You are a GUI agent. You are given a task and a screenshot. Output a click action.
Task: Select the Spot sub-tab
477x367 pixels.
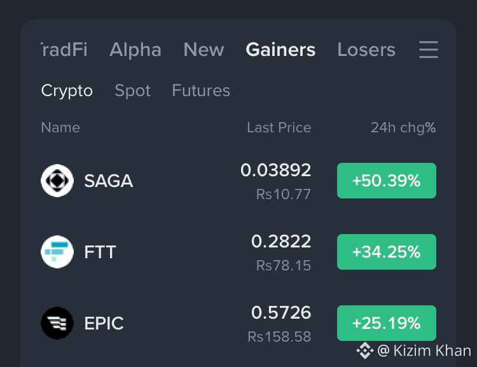click(133, 91)
